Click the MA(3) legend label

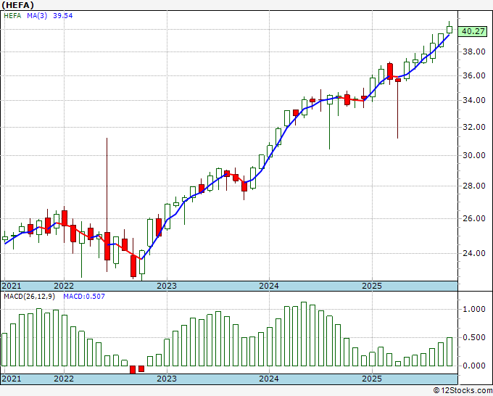click(x=37, y=16)
